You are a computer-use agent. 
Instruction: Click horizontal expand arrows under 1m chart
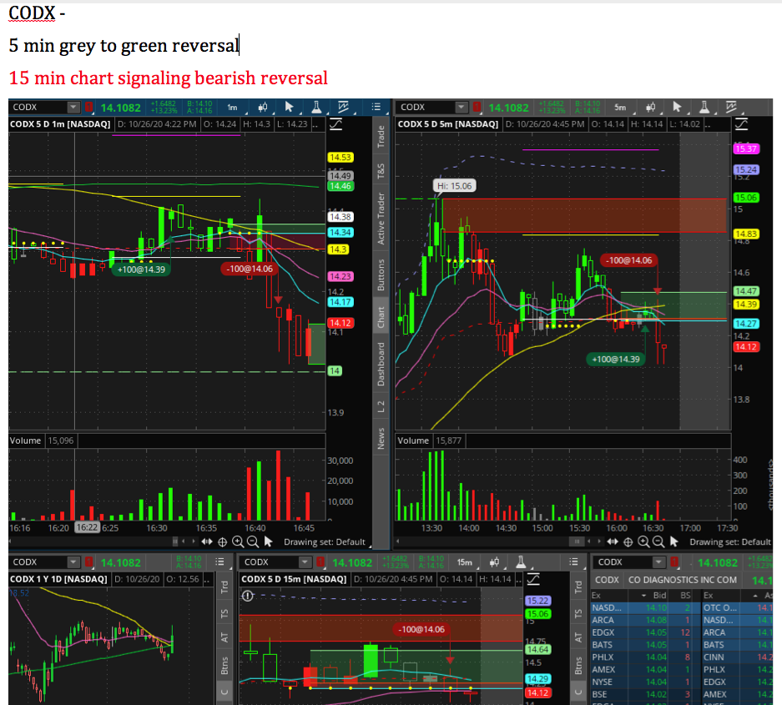tap(207, 542)
